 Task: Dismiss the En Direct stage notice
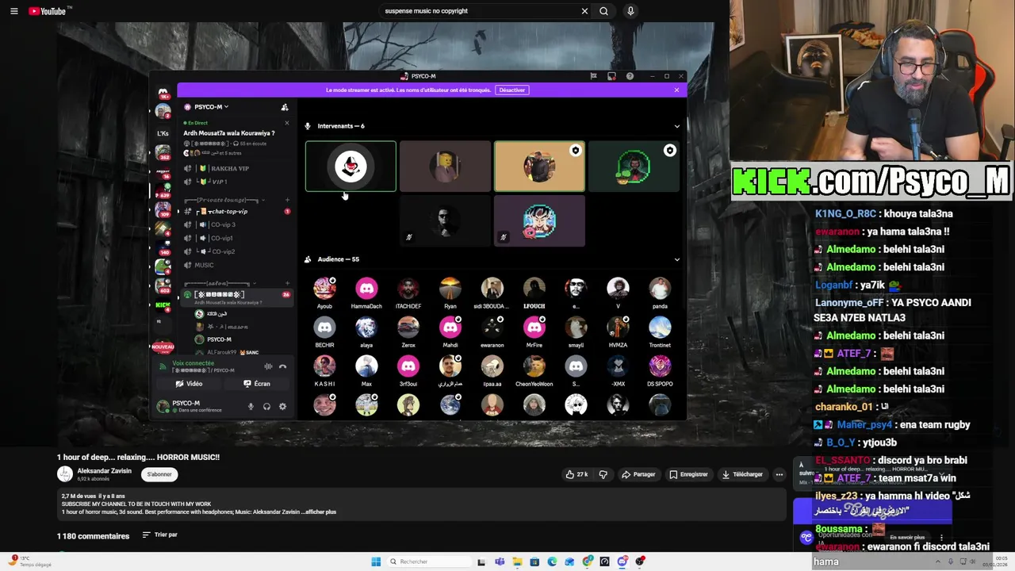(286, 123)
